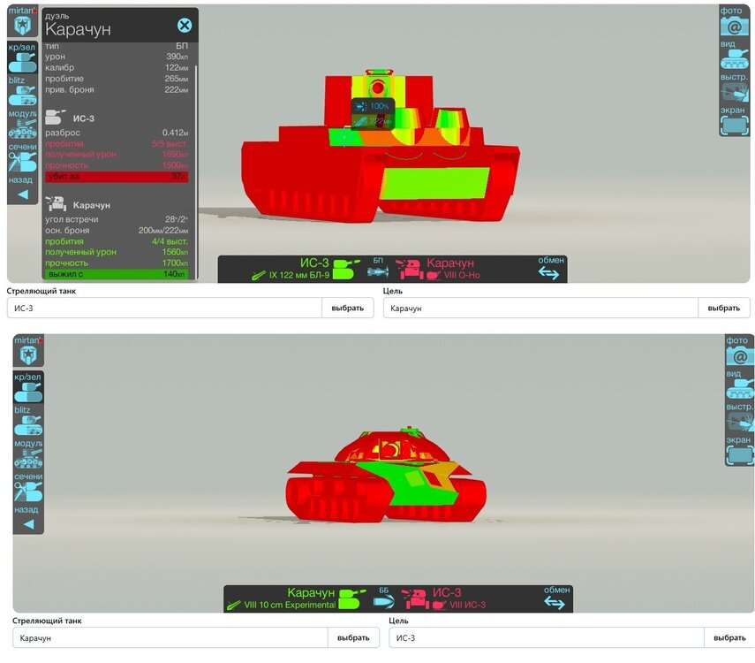Toggle выстр. mode in the upper viewer
This screenshot has width=755, height=663.
click(x=734, y=88)
